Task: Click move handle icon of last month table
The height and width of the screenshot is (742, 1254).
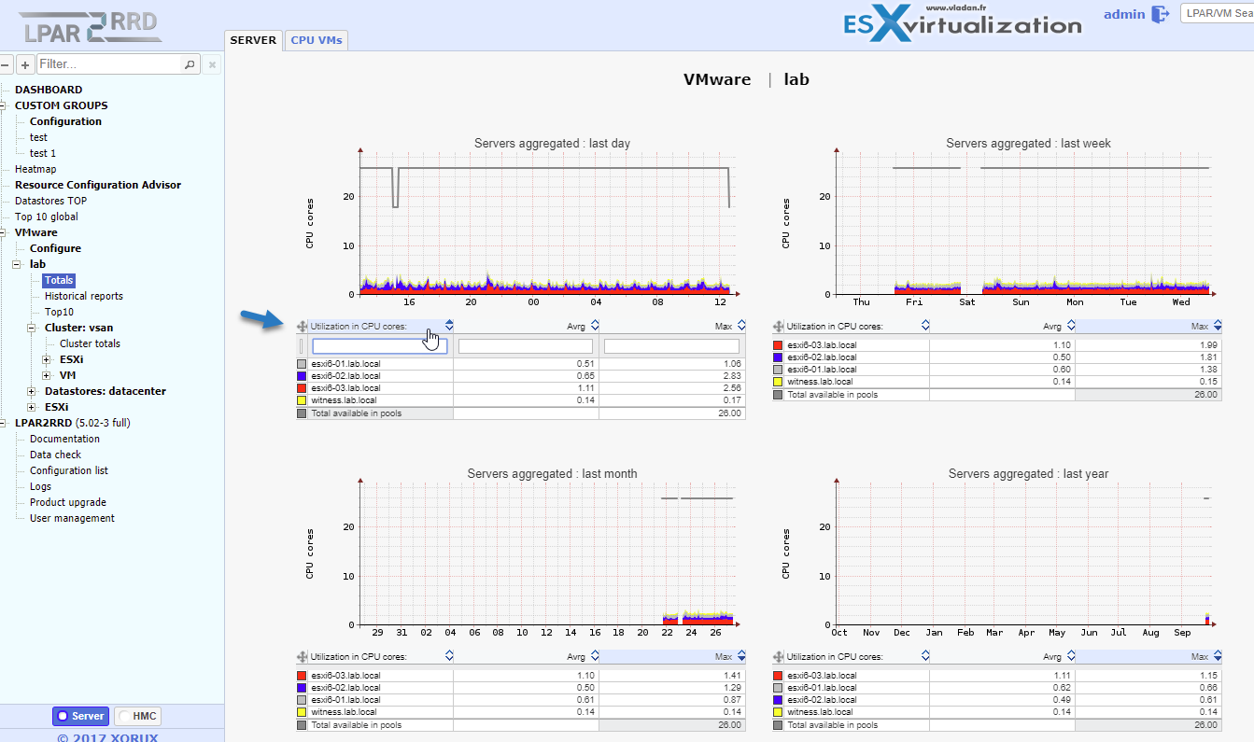Action: (302, 656)
